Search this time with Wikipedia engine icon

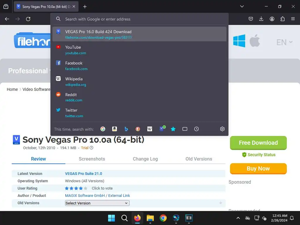click(150, 129)
